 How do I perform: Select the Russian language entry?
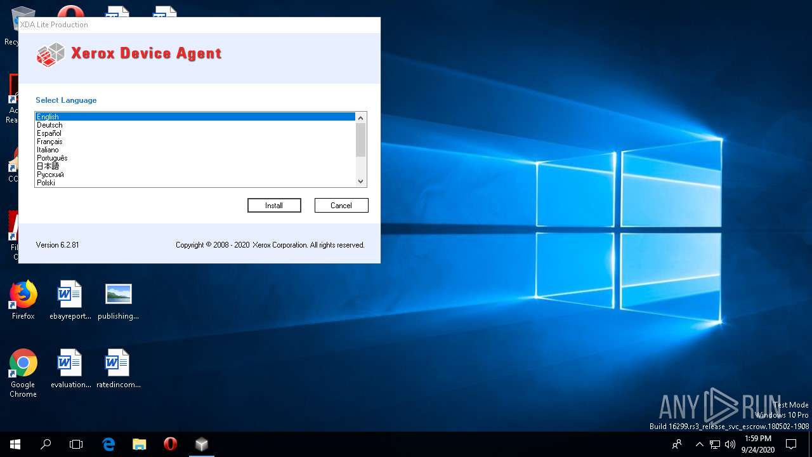(195, 175)
